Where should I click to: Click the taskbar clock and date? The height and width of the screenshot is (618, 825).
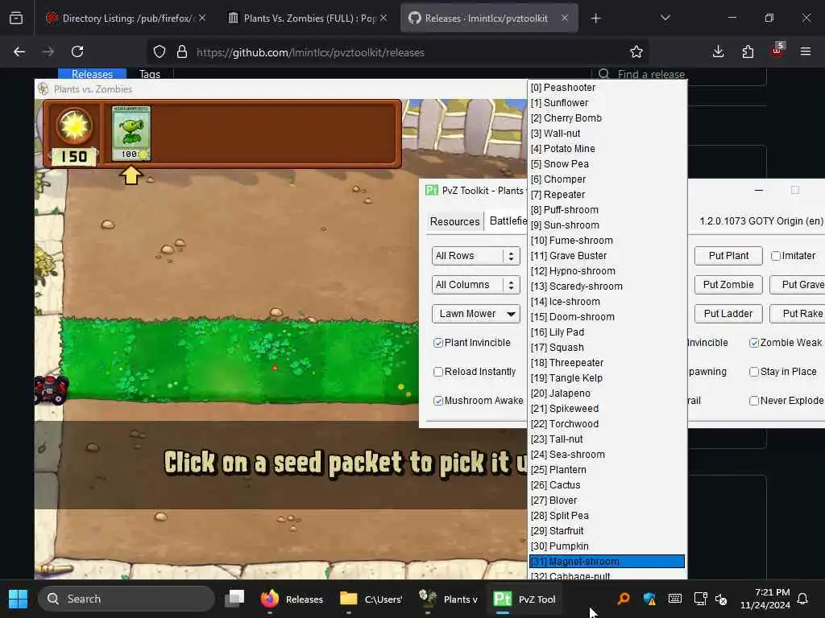coord(765,599)
